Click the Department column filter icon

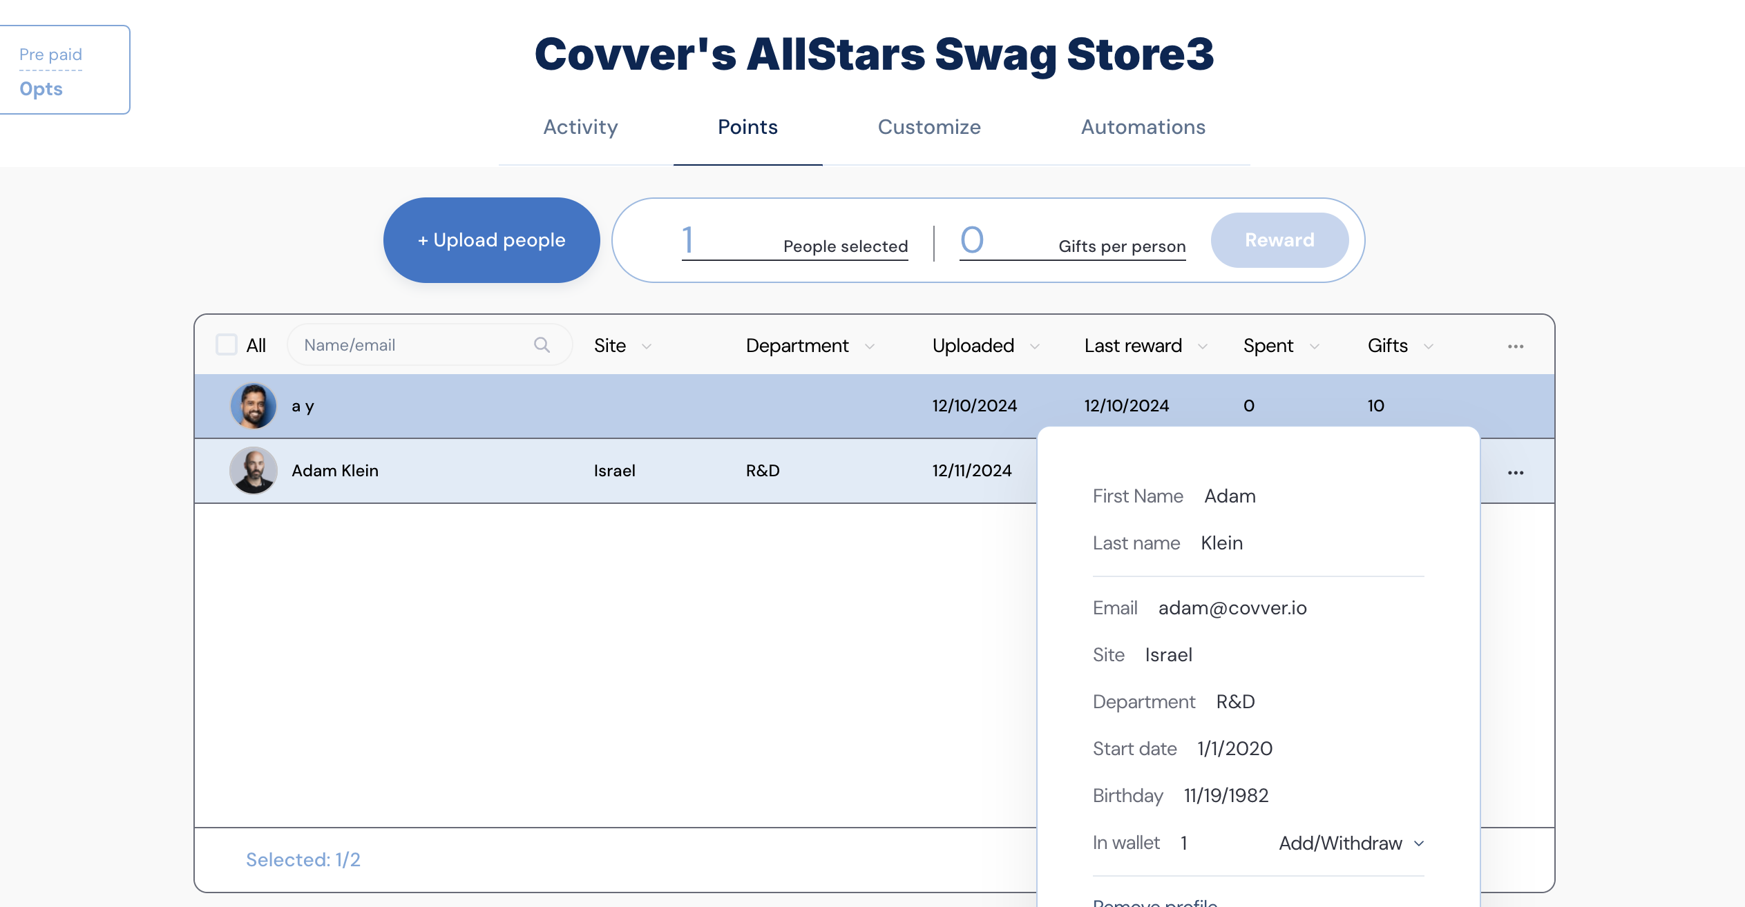(x=870, y=346)
